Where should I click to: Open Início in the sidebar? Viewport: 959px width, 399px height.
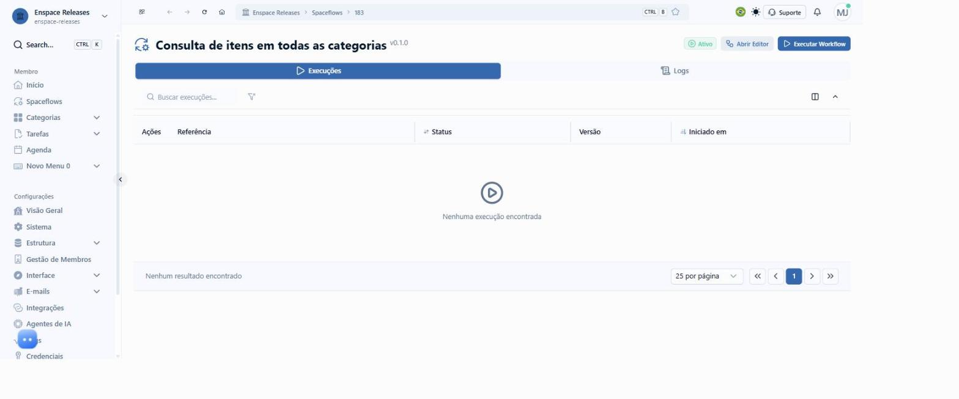click(35, 85)
